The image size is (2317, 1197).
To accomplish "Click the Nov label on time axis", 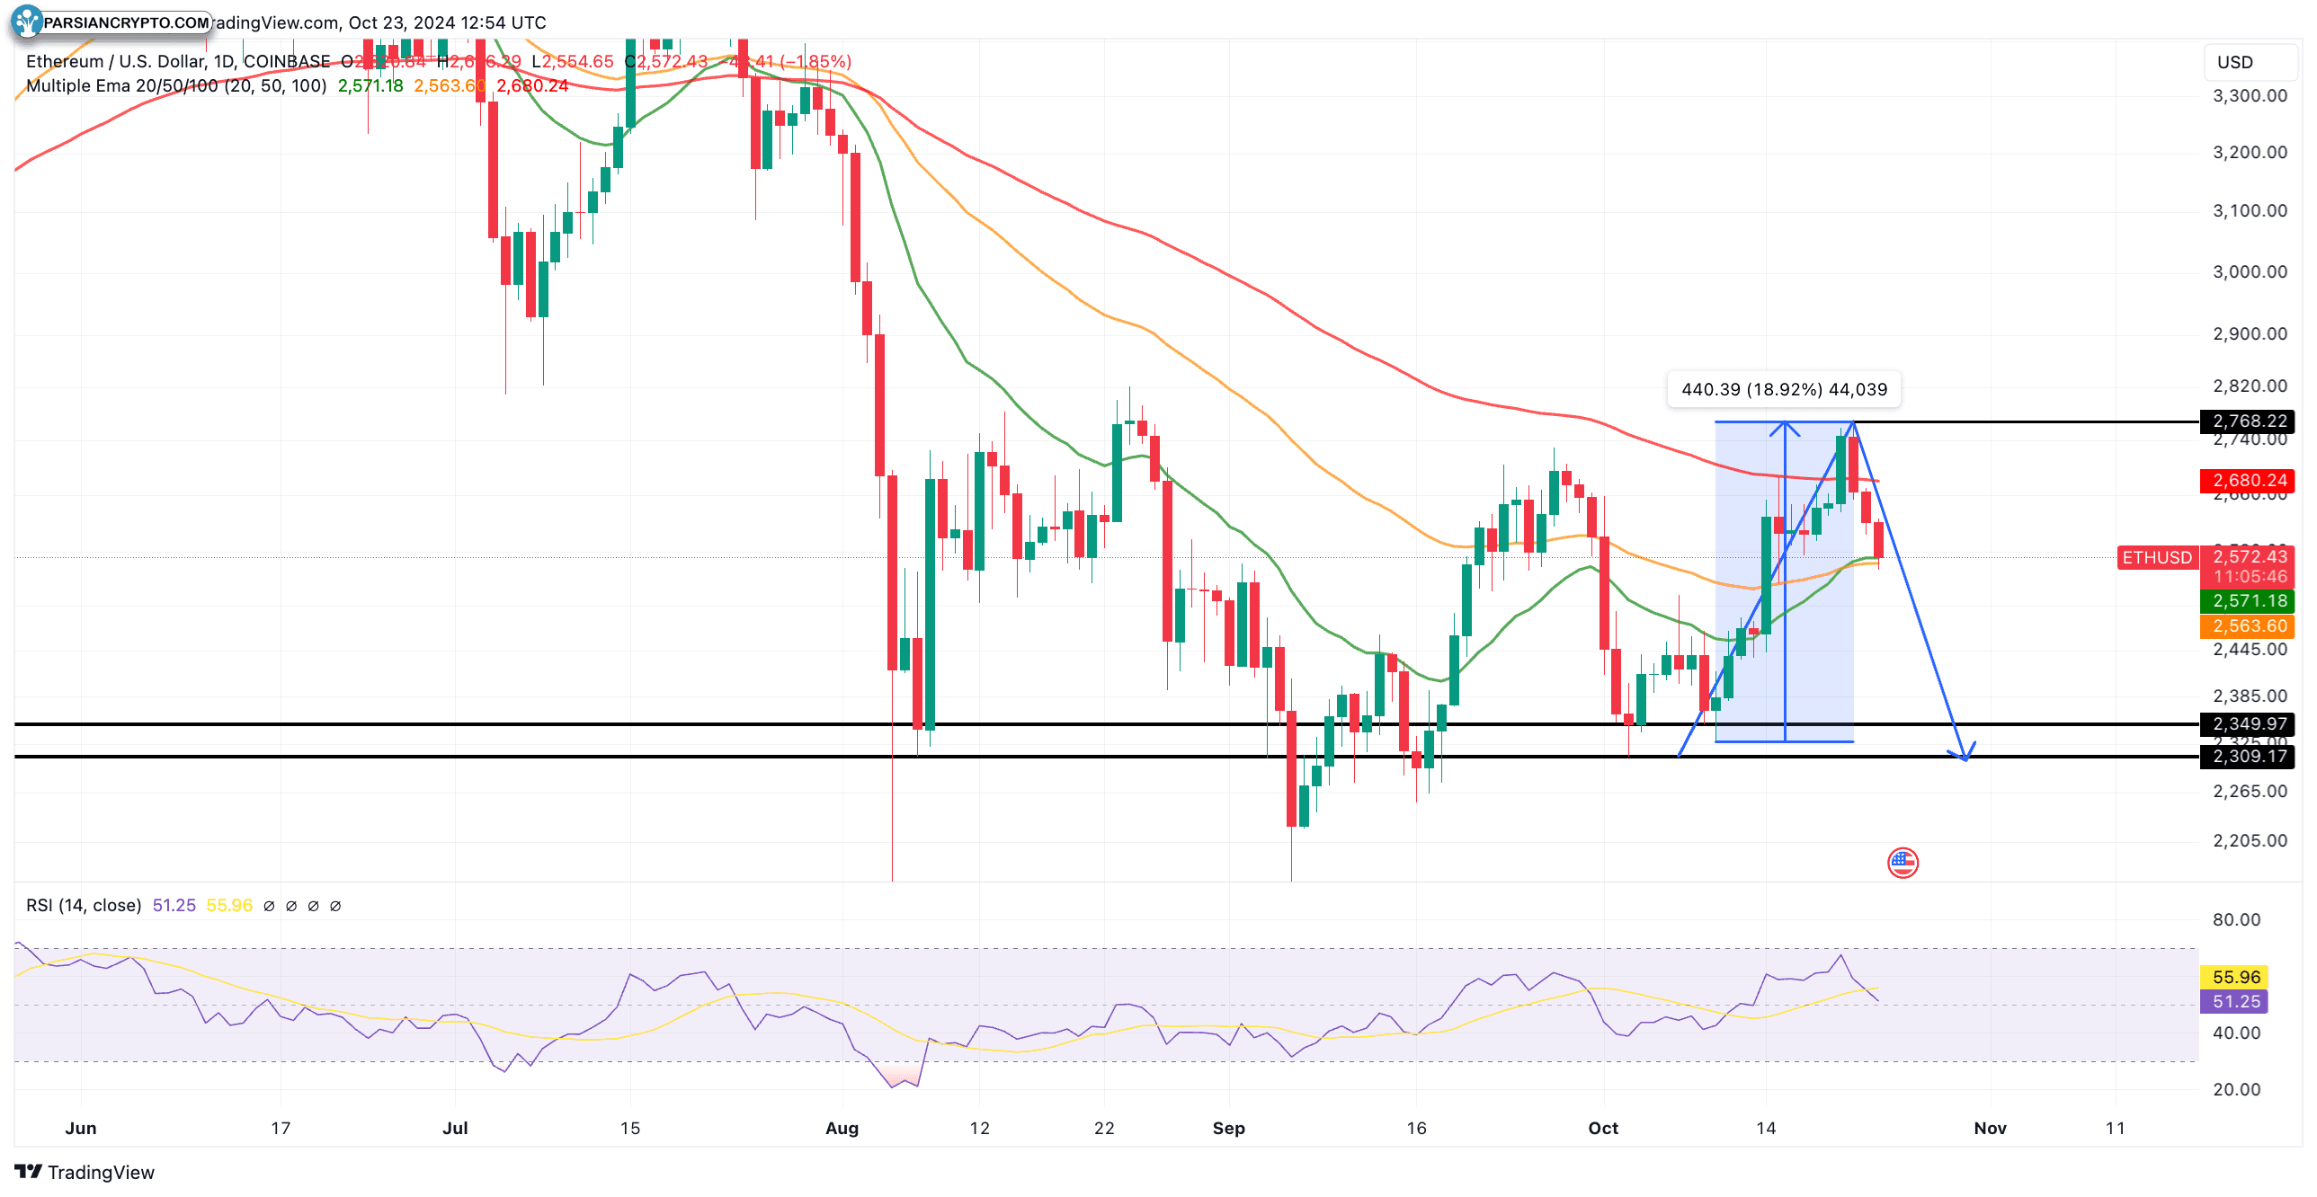I will coord(1990,1128).
